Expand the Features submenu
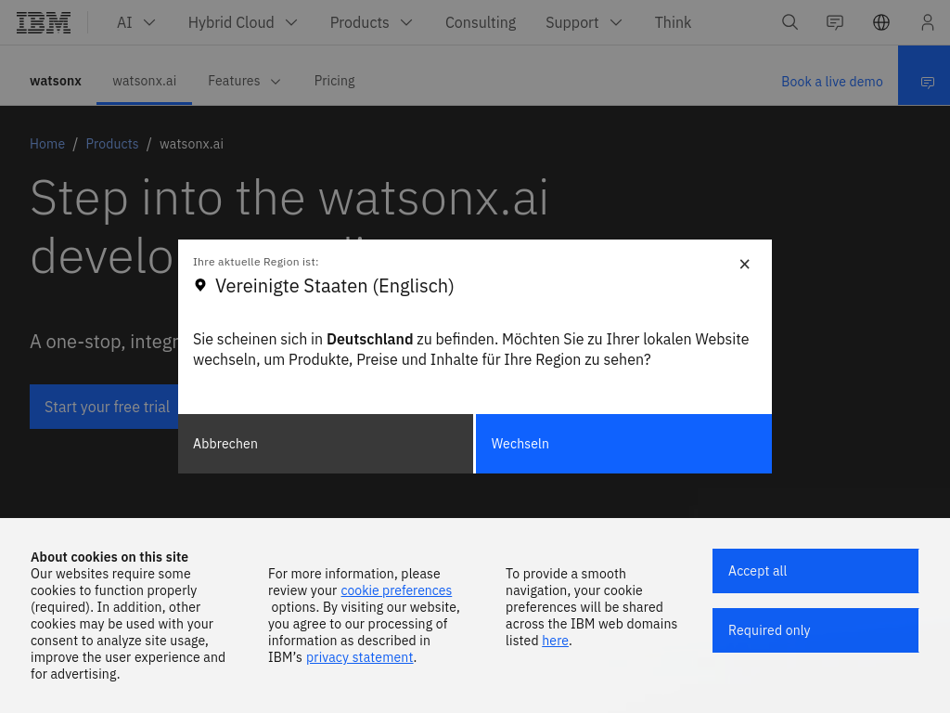 [244, 81]
